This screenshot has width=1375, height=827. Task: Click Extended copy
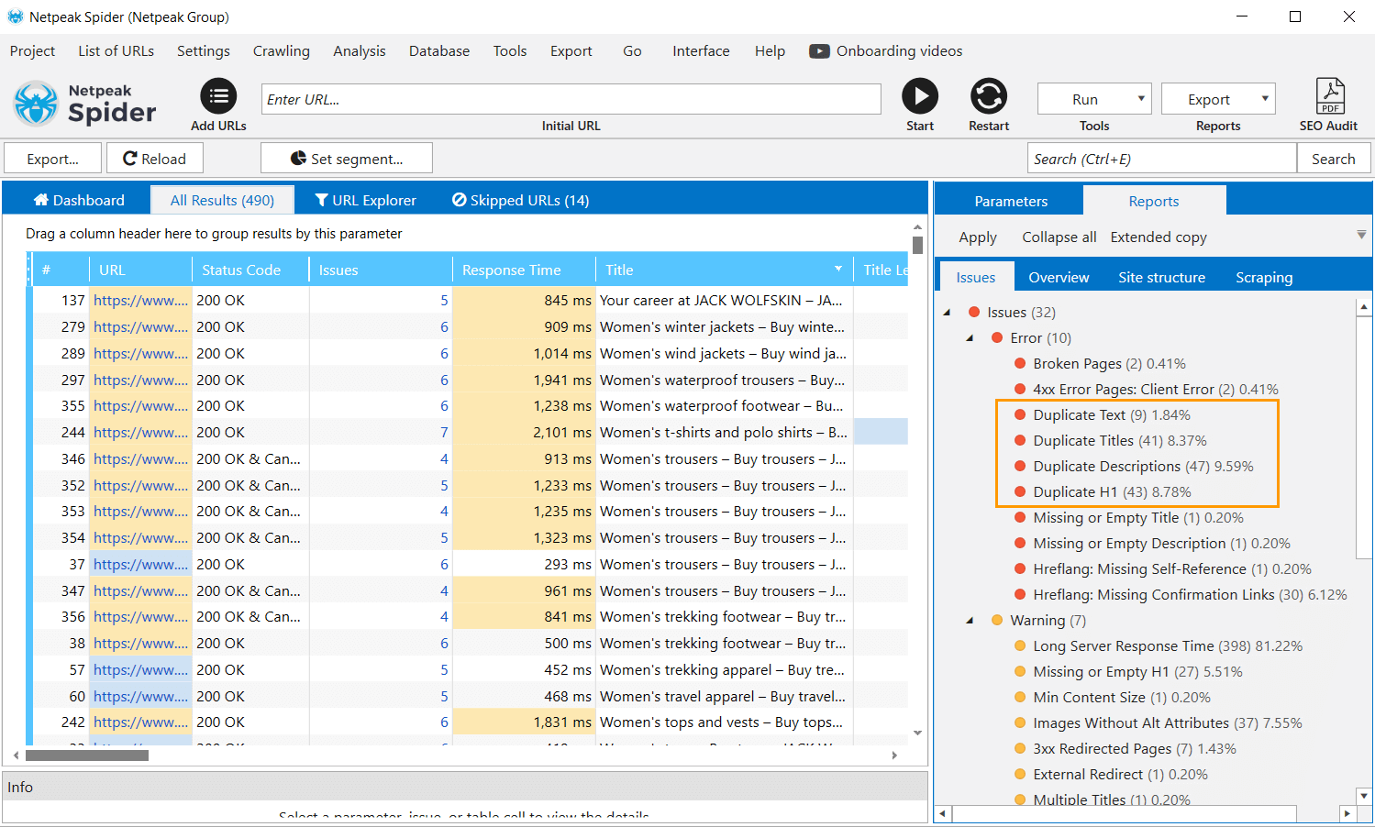pos(1159,237)
